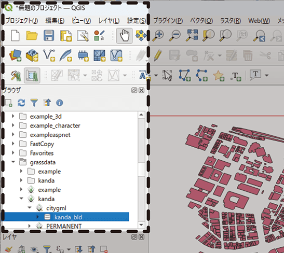284x253 pixels.
Task: Open the Data Source Manager icon
Action: click(x=15, y=55)
